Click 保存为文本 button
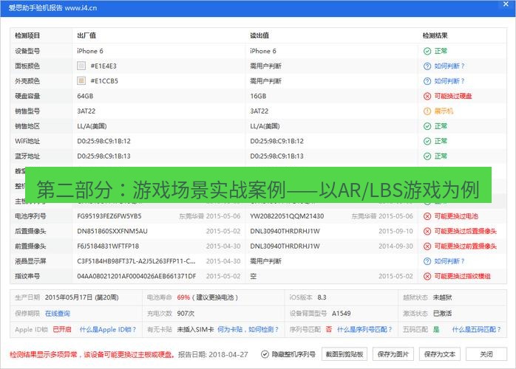Image resolution: width=516 pixels, height=369 pixels. tap(440, 354)
